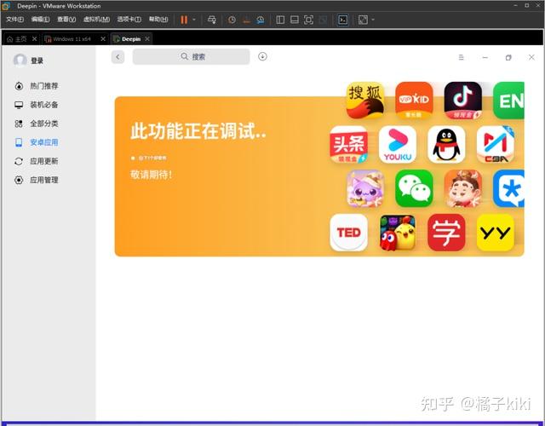545x426 pixels.
Task: Click the 搜索 search field
Action: click(x=191, y=57)
